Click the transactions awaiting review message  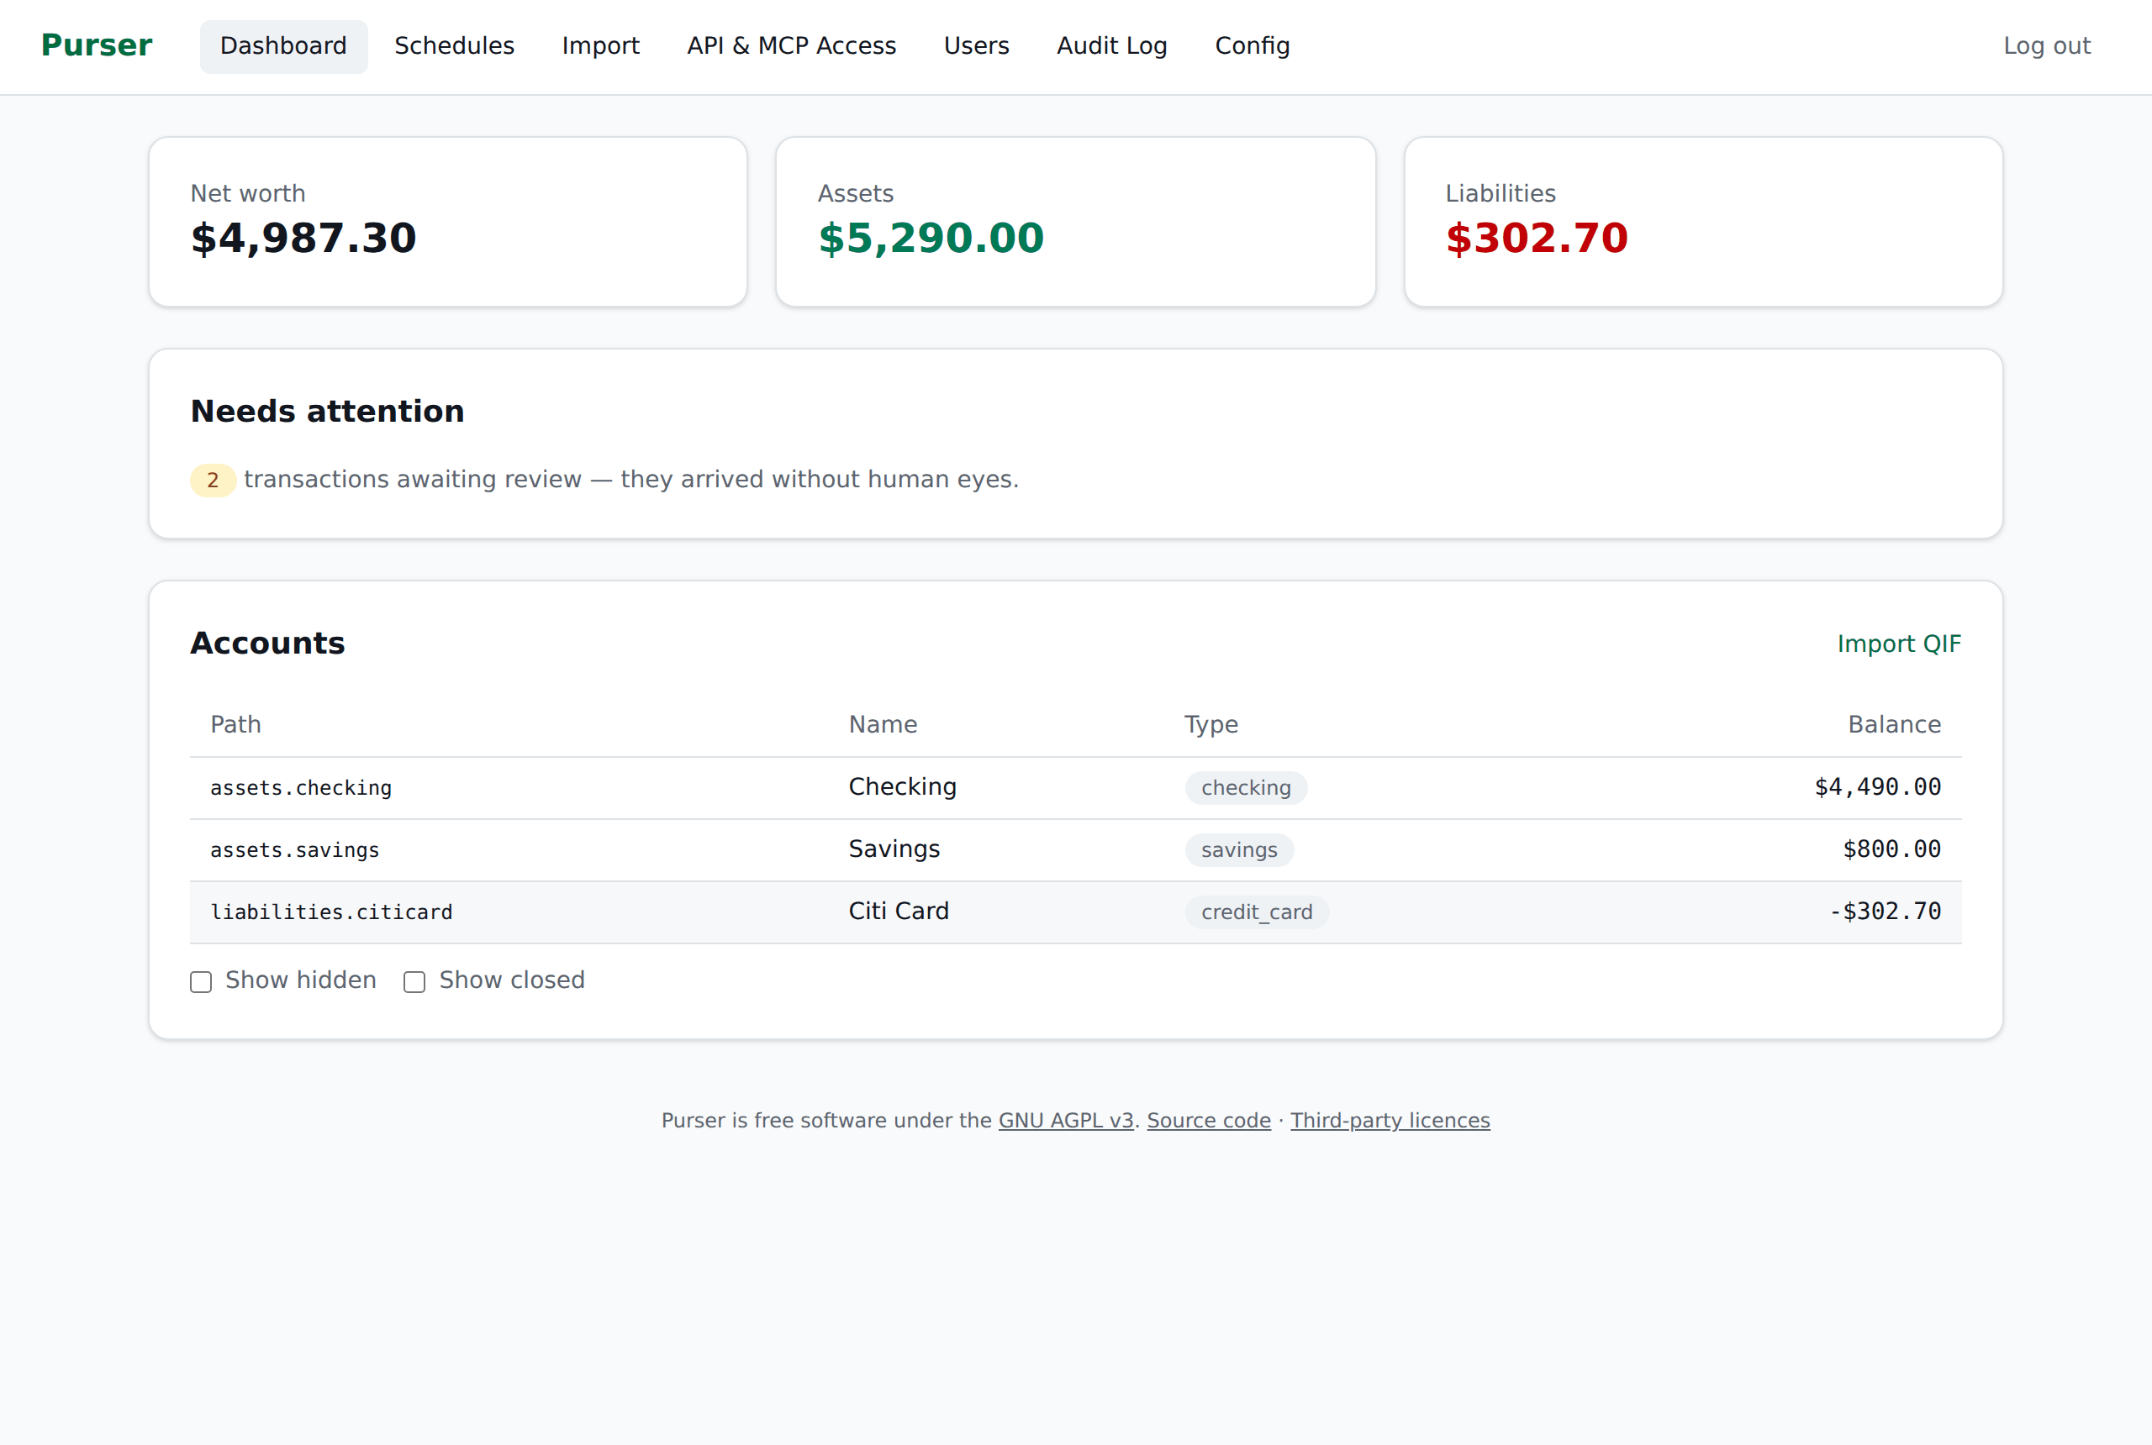tap(630, 479)
